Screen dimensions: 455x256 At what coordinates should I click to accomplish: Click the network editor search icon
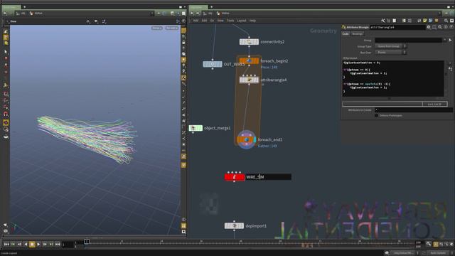(x=446, y=21)
